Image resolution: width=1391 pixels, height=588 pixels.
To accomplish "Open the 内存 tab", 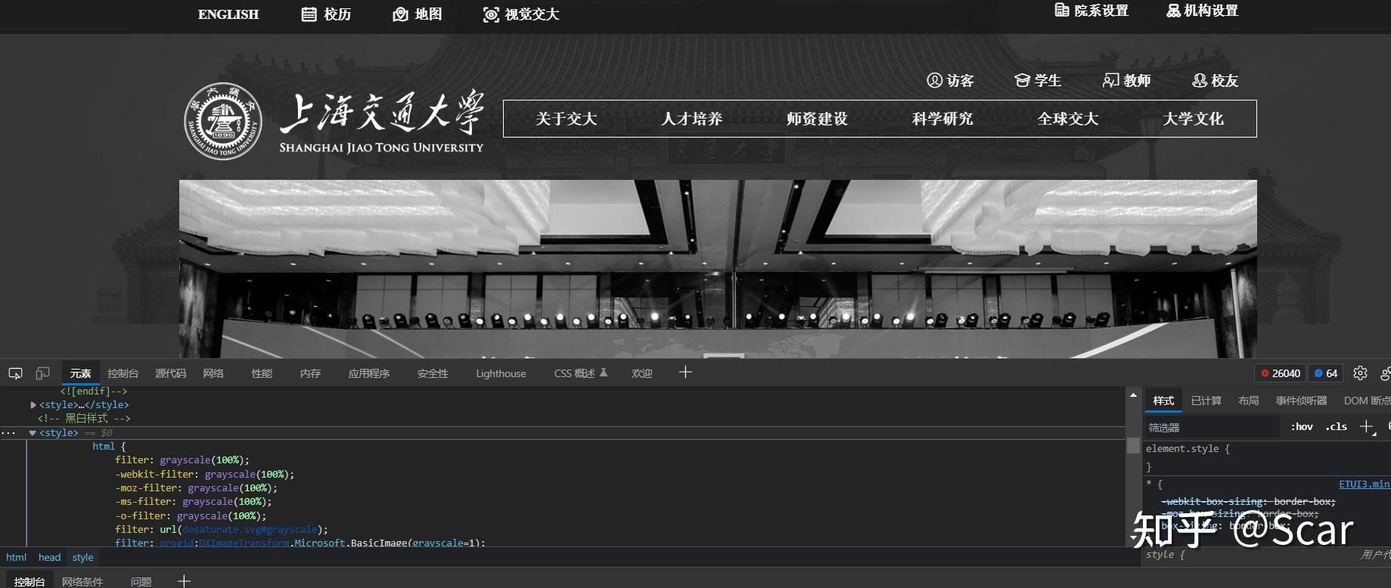I will [310, 373].
